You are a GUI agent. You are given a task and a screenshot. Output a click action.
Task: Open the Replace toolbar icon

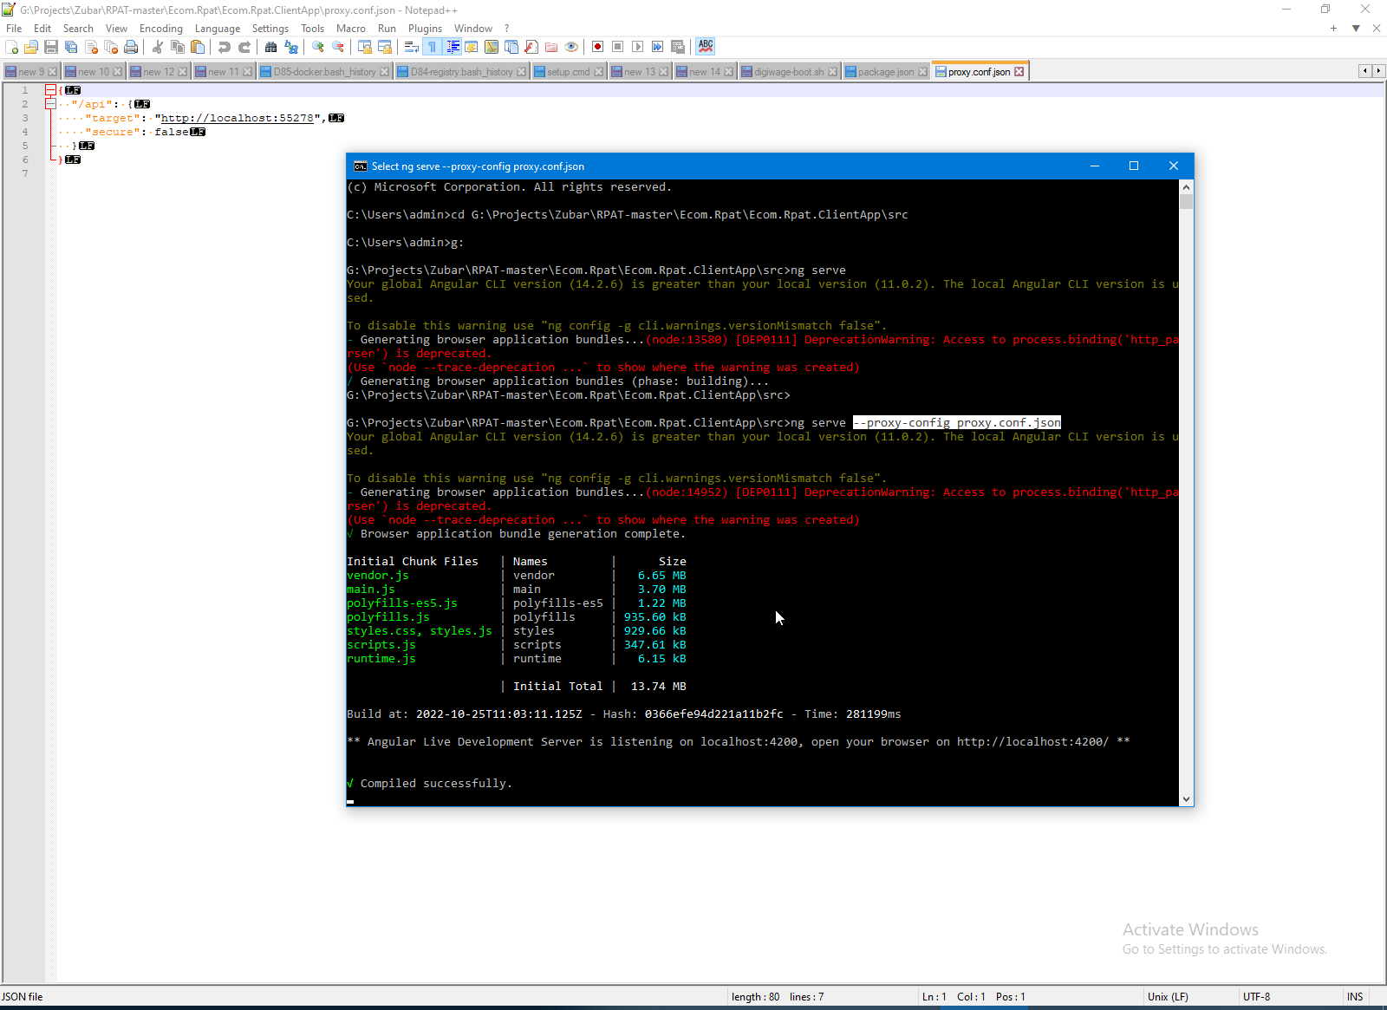click(x=291, y=47)
